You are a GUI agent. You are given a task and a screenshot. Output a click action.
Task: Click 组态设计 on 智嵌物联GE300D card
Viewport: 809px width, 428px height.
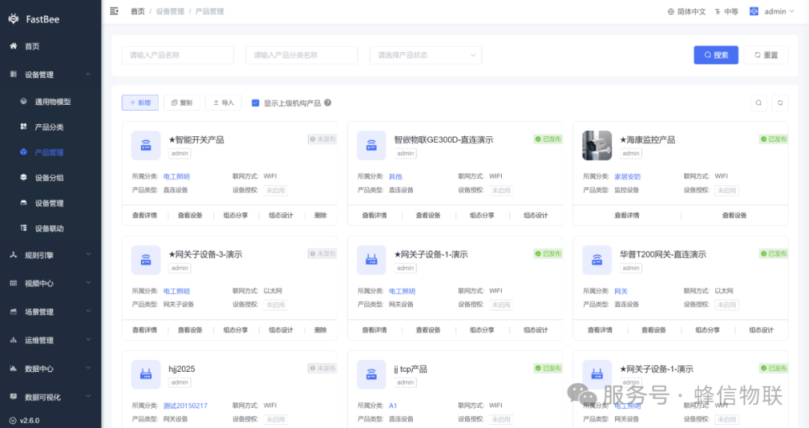(x=536, y=215)
